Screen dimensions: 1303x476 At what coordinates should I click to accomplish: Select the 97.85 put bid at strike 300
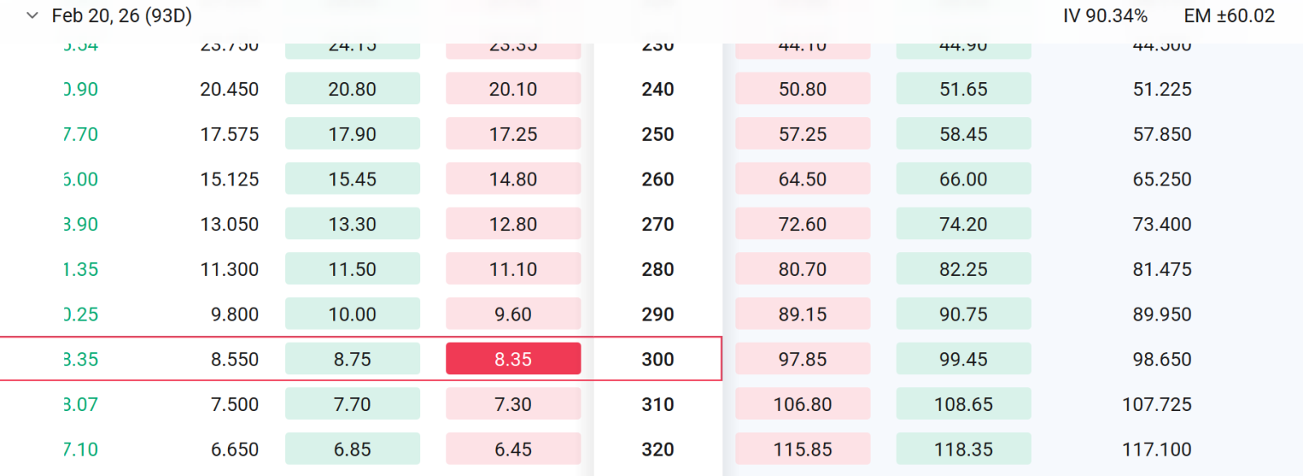803,359
